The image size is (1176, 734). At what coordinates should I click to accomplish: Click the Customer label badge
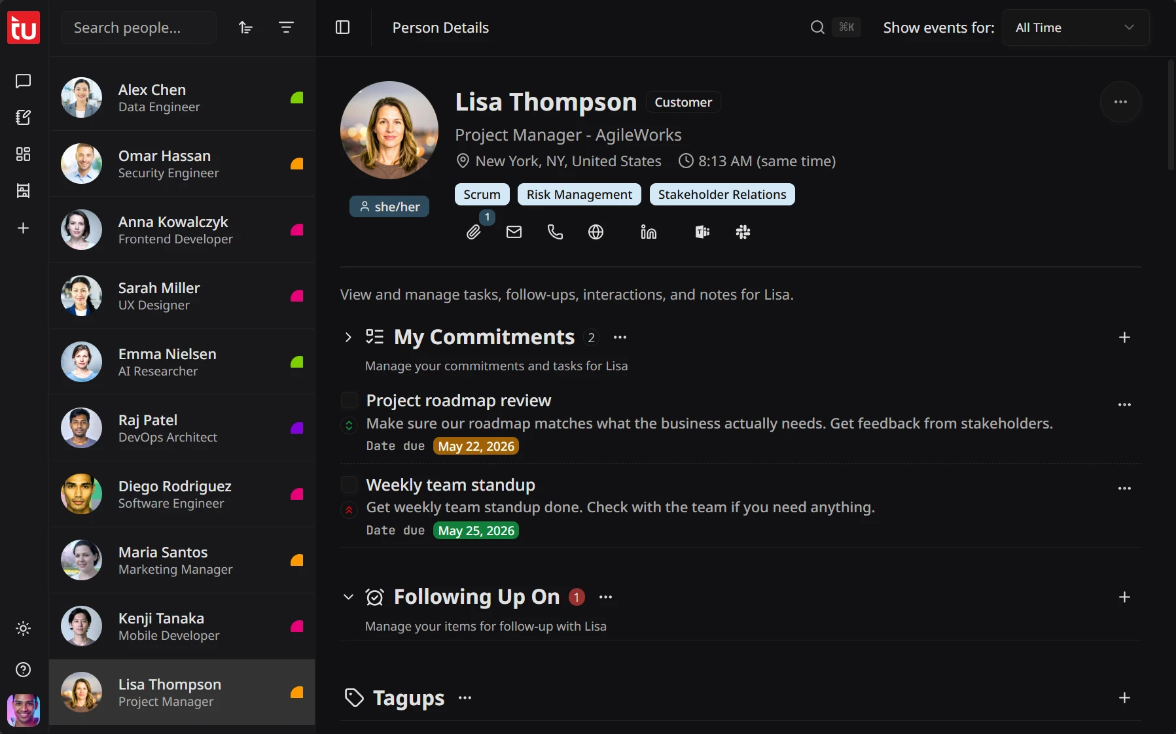(x=683, y=102)
